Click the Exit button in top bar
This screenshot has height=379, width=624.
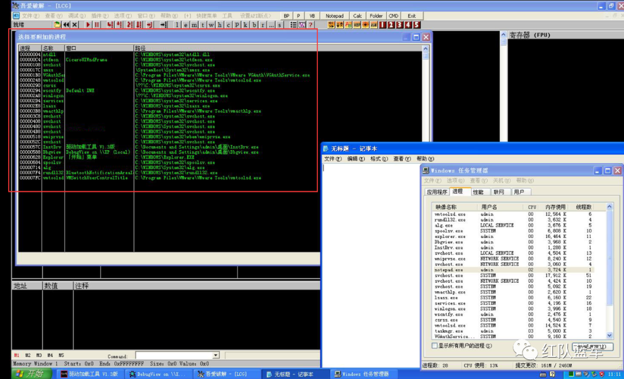411,16
